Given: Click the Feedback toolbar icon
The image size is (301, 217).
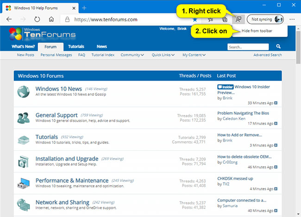Looking at the screenshot, I should point(238,19).
